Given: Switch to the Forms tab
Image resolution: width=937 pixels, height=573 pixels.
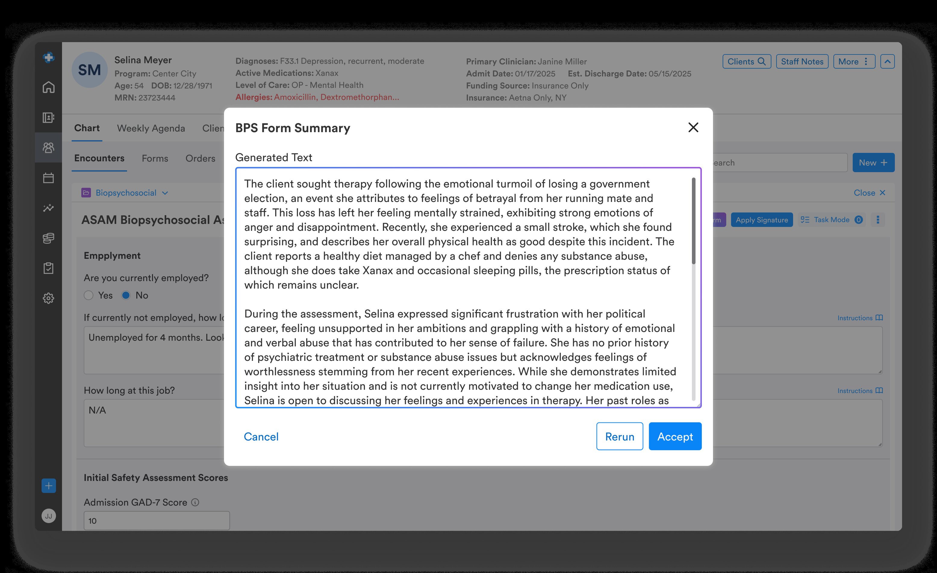Looking at the screenshot, I should (x=155, y=158).
